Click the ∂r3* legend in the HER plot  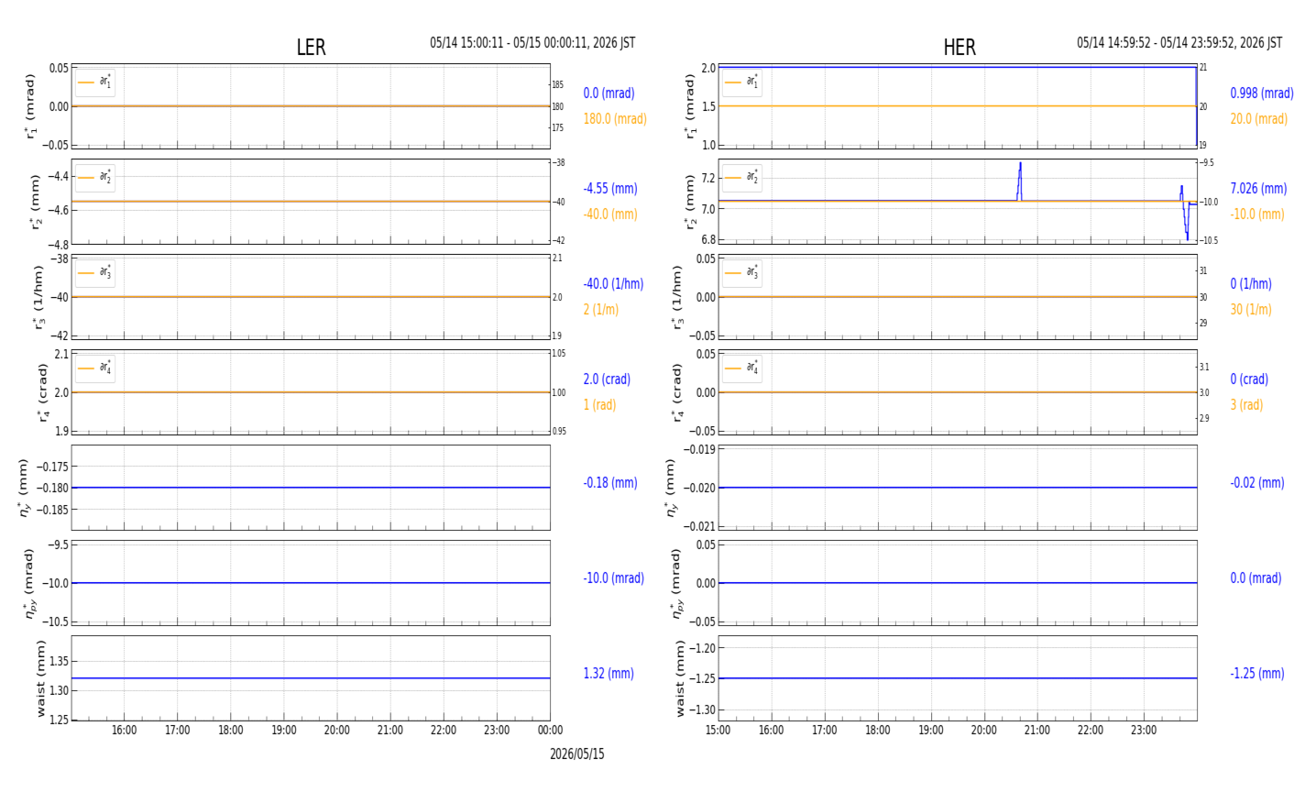742,273
